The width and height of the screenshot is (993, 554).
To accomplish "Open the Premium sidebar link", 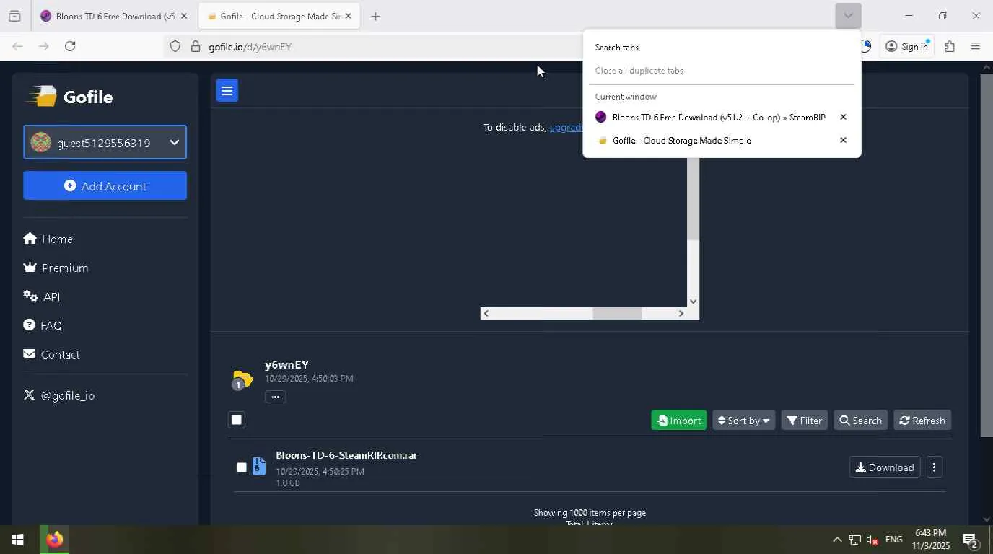I will 56,268.
